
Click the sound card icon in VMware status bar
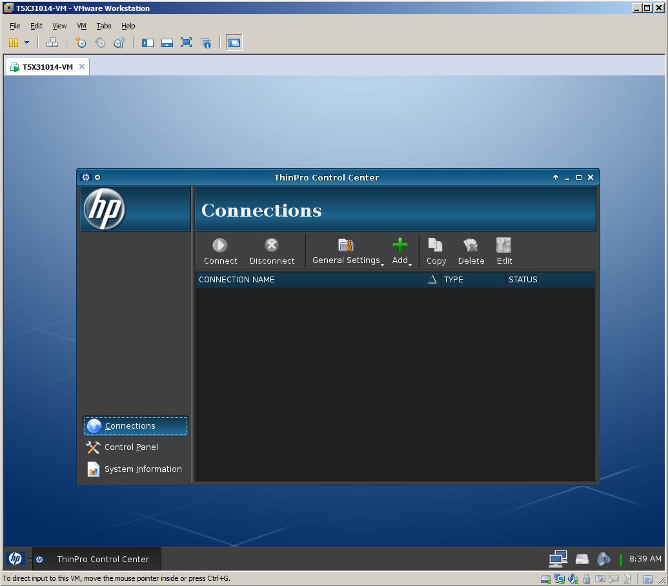click(x=573, y=579)
